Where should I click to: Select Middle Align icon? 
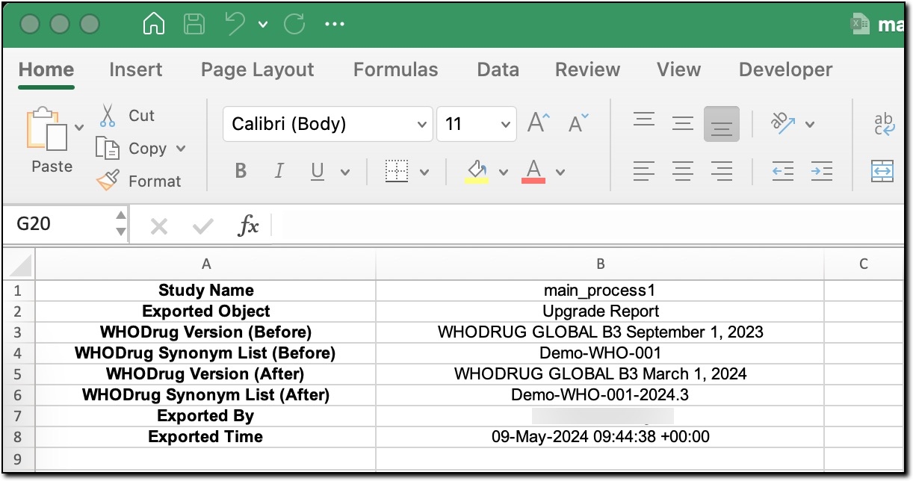coord(683,123)
